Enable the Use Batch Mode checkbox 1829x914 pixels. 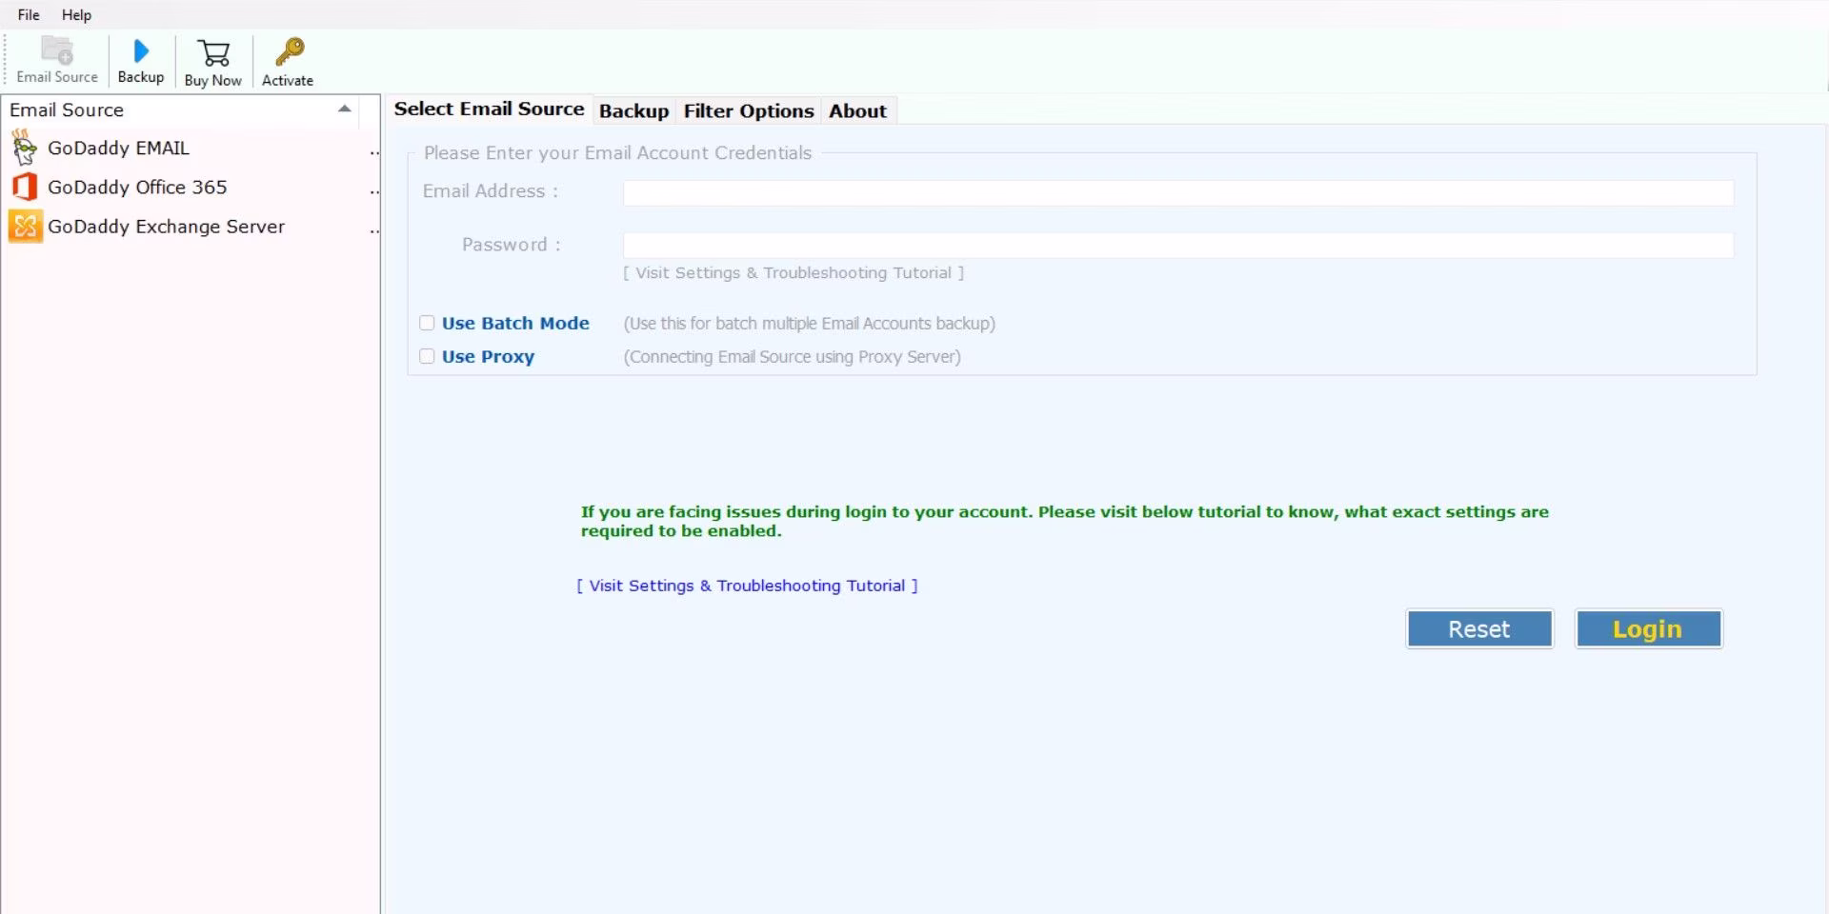(x=427, y=323)
